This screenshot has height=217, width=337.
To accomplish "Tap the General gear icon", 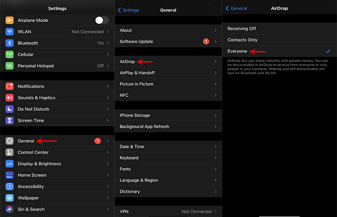I will [10, 141].
